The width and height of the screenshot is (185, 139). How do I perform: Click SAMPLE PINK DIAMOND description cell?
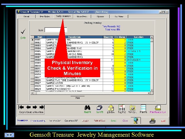pos(74,89)
